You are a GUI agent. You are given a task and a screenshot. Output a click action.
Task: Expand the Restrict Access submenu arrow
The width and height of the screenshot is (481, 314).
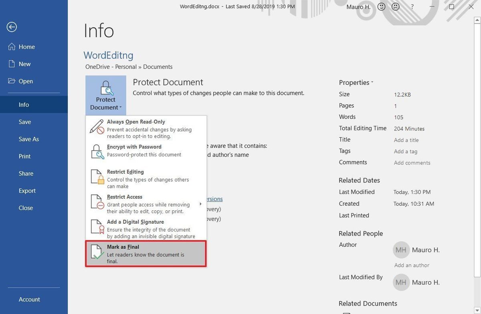200,204
